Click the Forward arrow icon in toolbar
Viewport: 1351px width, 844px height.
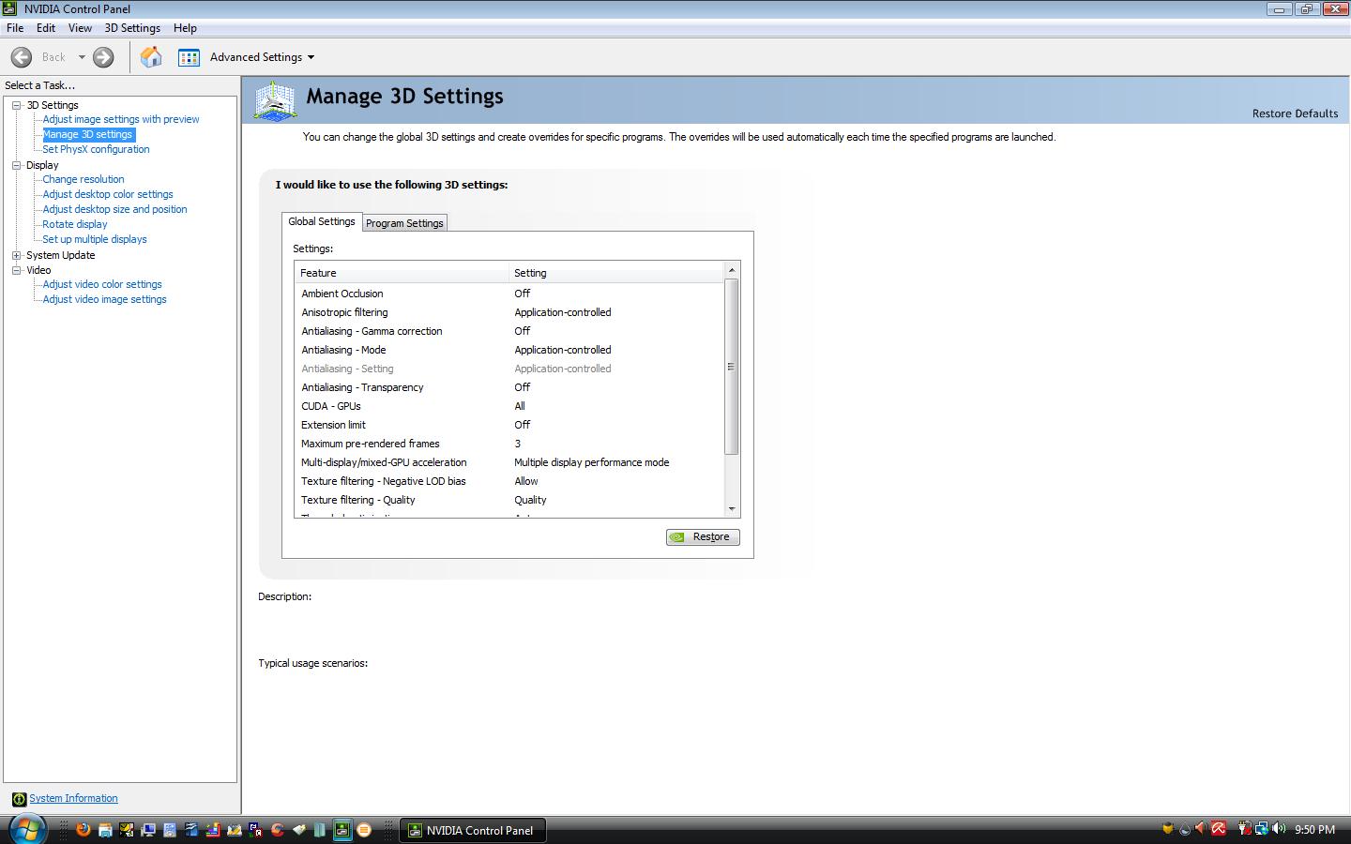coord(103,57)
